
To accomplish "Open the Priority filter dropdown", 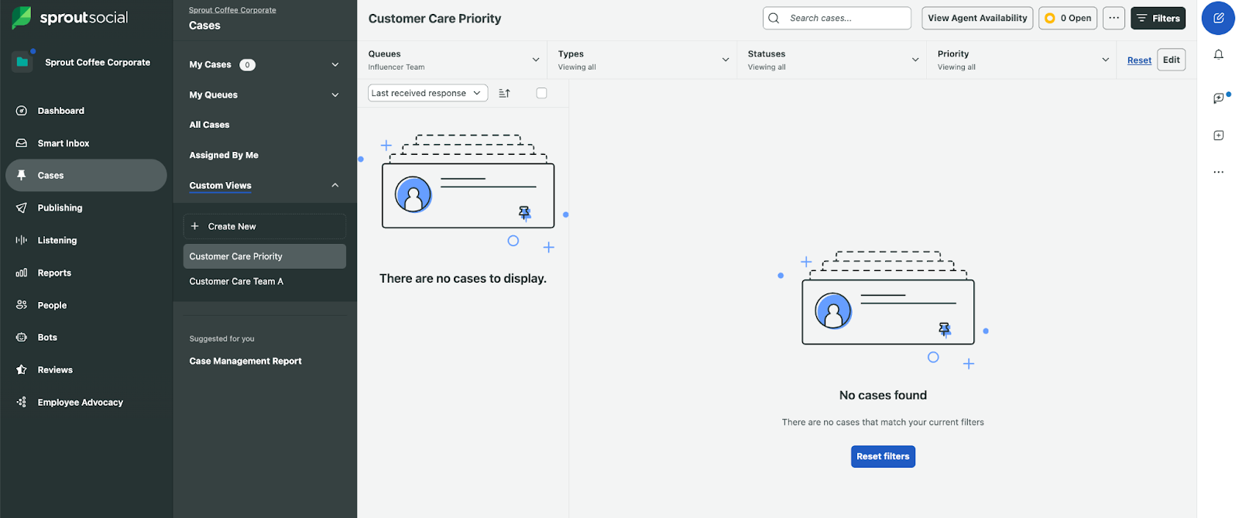I will tap(1022, 60).
